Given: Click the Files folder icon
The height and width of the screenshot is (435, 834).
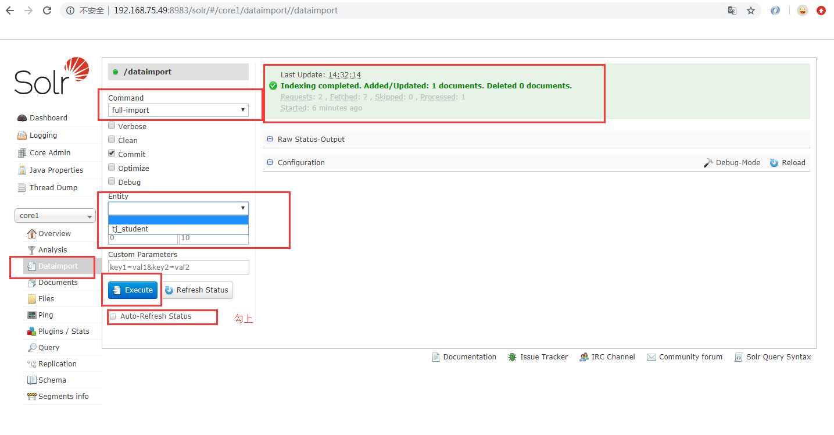Looking at the screenshot, I should point(32,299).
